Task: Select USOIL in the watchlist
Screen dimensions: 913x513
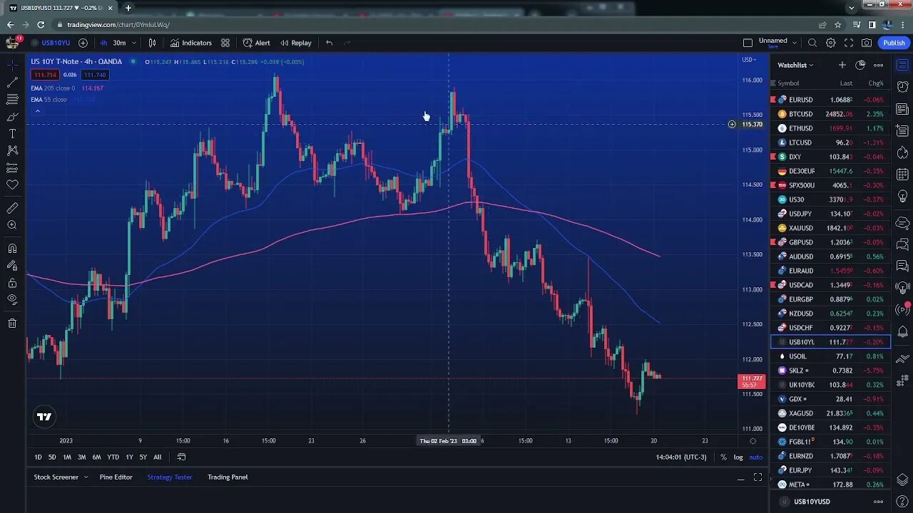Action: coord(830,356)
